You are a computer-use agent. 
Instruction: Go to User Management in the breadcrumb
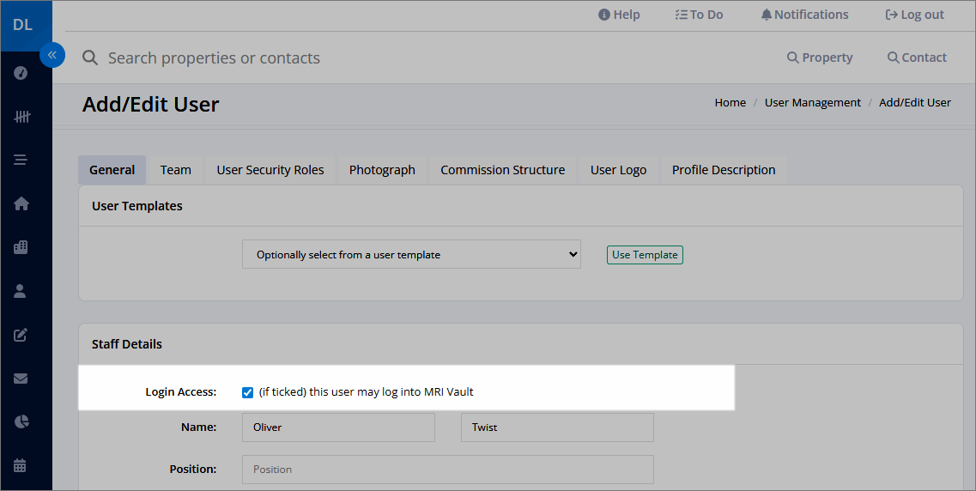[812, 103]
